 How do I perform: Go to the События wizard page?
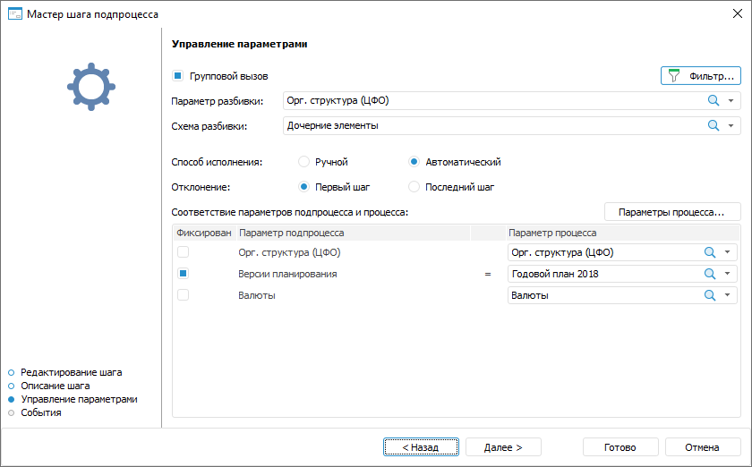point(40,412)
